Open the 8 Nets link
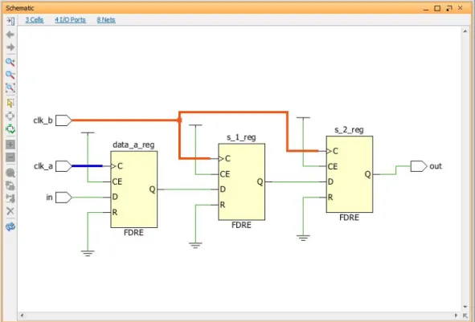Screen dimensions: 475x322 coord(106,20)
